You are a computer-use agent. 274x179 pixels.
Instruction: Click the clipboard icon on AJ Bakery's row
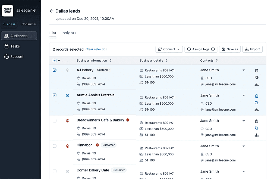coord(257,70)
